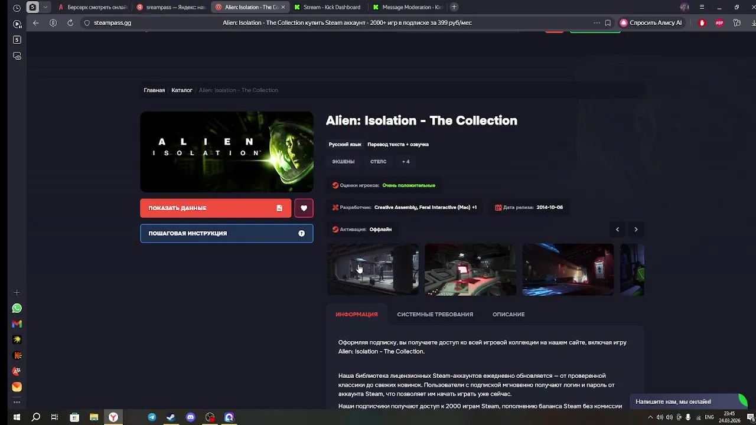Show previous screenshot arrow
Viewport: 756px width, 425px height.
617,229
